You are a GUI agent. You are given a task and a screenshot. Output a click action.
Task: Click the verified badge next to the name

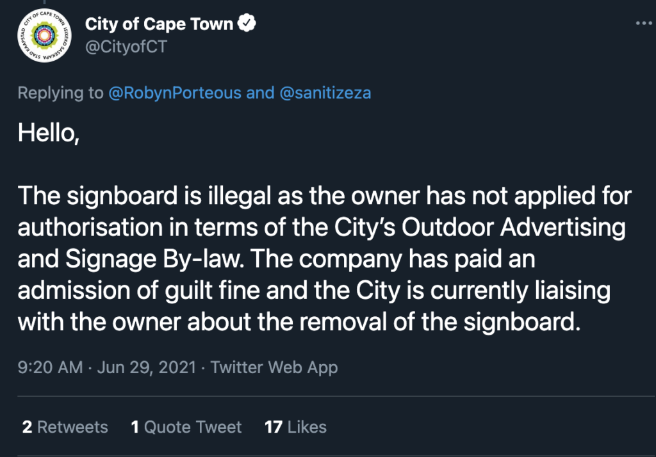click(247, 23)
